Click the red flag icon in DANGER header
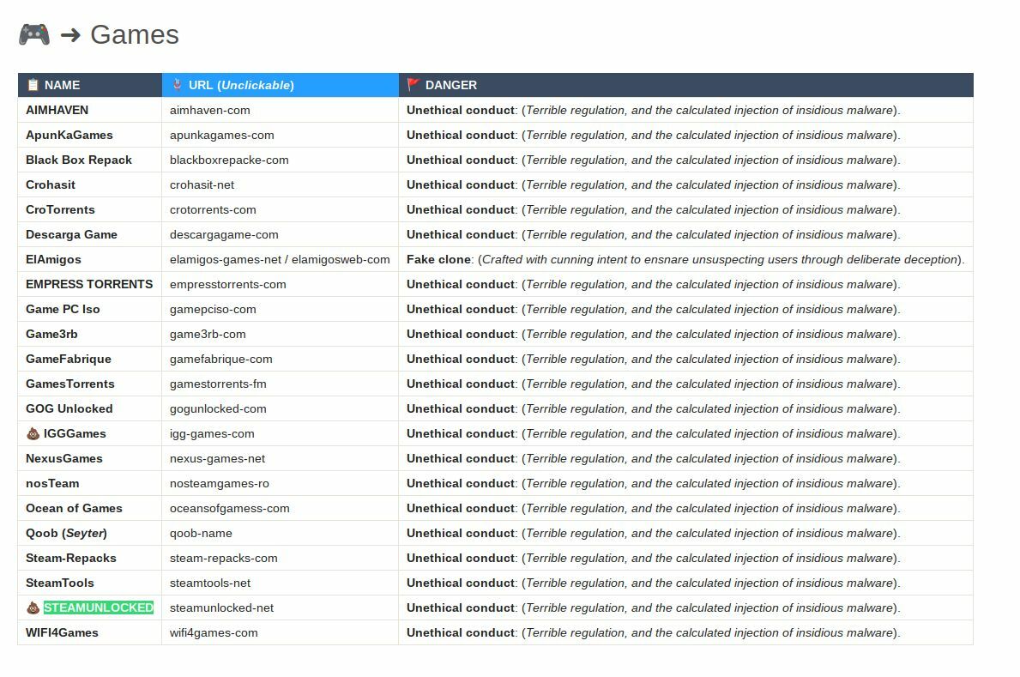 pos(413,85)
